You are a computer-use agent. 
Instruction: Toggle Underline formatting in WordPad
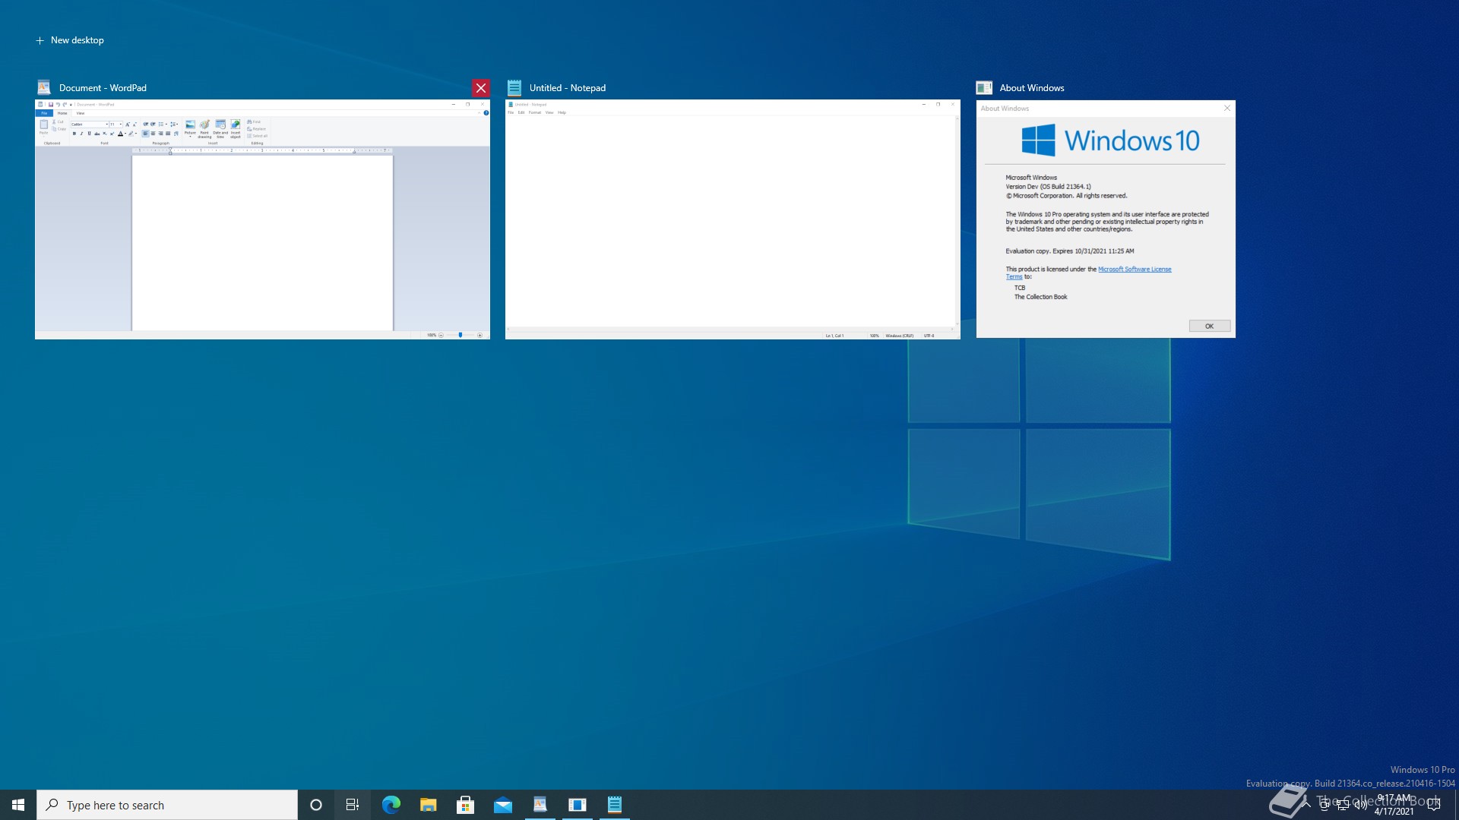pos(89,134)
